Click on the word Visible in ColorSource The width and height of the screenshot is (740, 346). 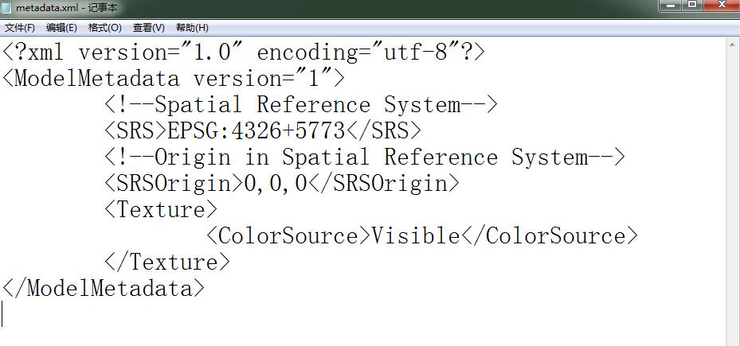point(415,235)
